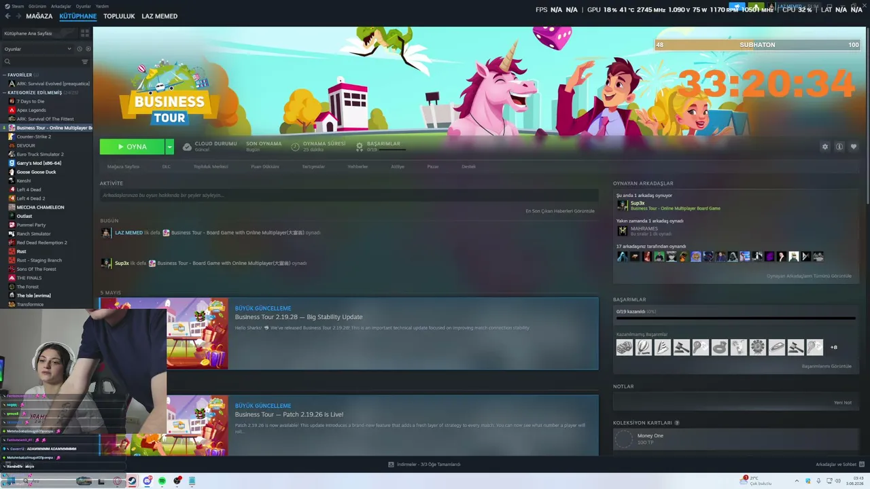
Task: Open En Son Çıkan Haberleri Görüntüle
Action: point(560,211)
